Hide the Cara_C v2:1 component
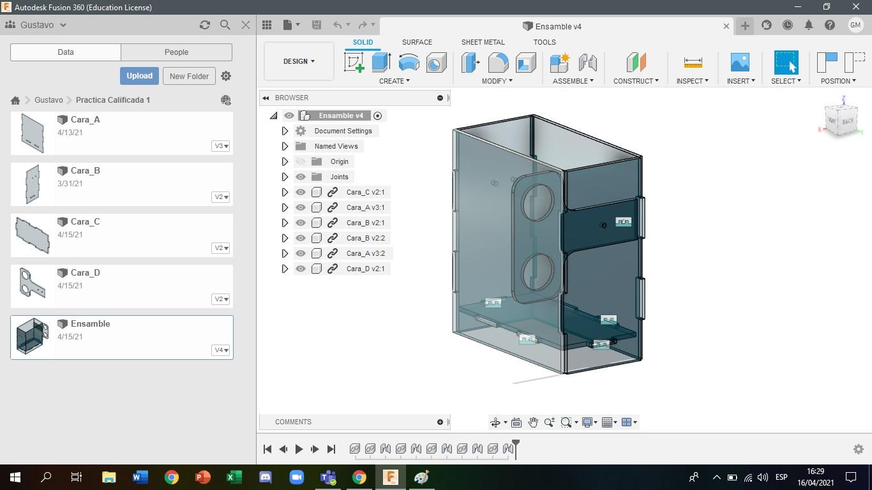 click(x=301, y=192)
